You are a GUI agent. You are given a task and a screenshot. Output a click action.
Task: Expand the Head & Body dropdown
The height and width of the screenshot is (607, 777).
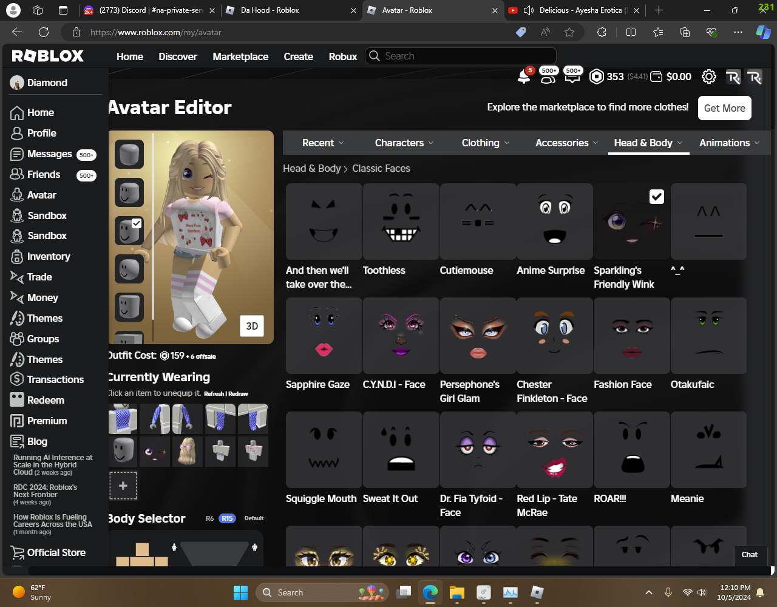648,143
